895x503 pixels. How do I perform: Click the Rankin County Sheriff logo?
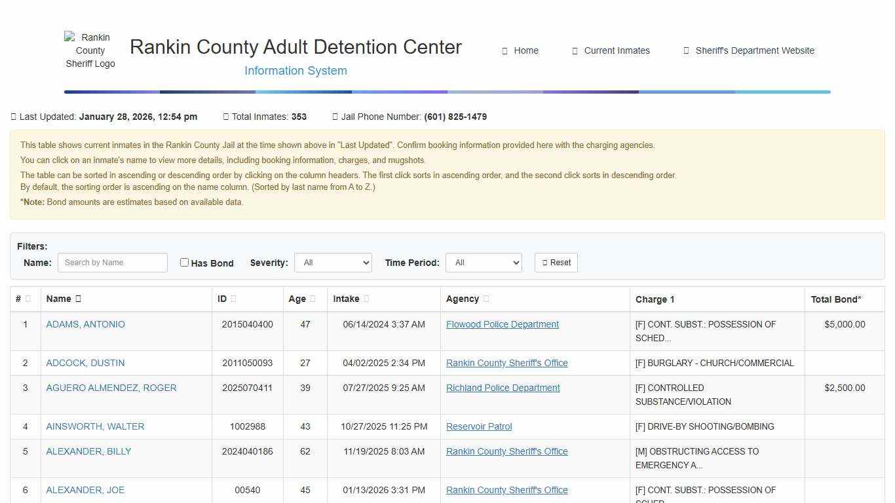pos(90,50)
